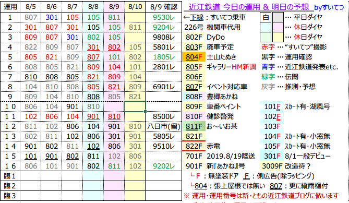Select the 臨3 row label

click(x=10, y=196)
